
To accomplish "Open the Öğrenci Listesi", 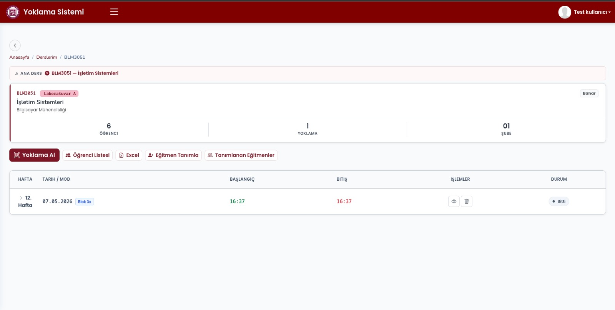I will tap(88, 155).
